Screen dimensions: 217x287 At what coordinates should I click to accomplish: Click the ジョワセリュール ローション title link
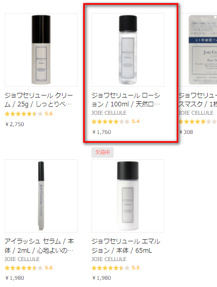(126, 100)
